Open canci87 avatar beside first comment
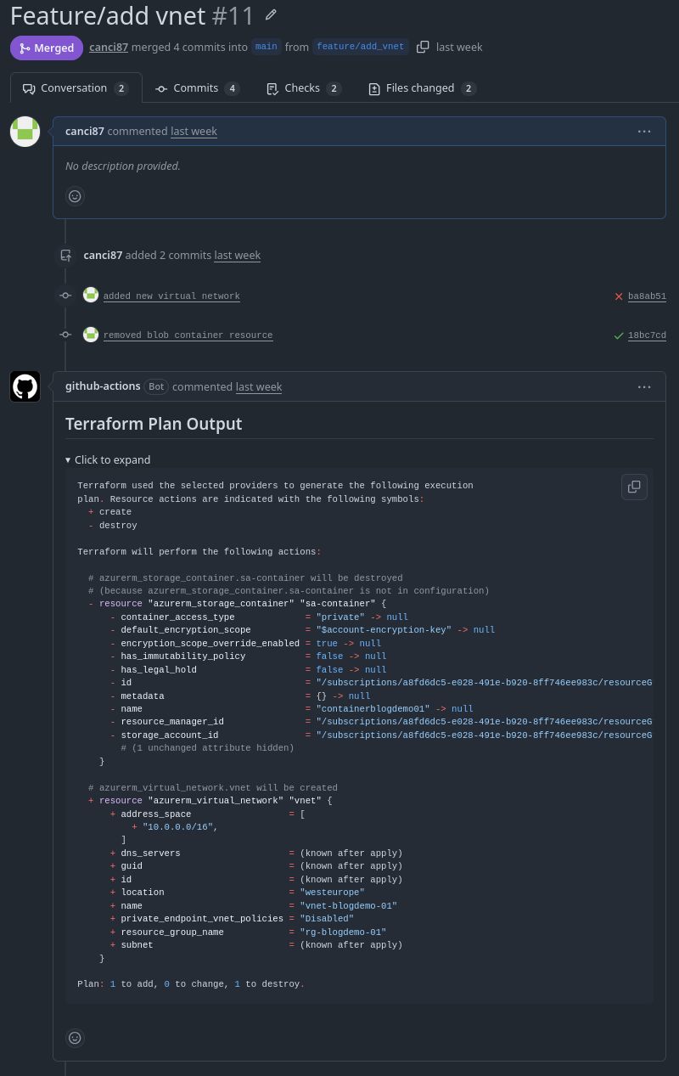679x1076 pixels. (x=25, y=132)
